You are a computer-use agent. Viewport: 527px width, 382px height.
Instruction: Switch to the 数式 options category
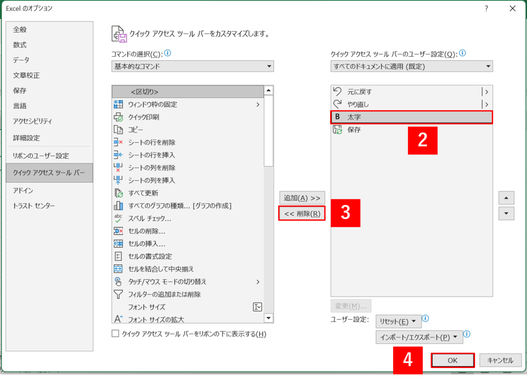[x=49, y=45]
